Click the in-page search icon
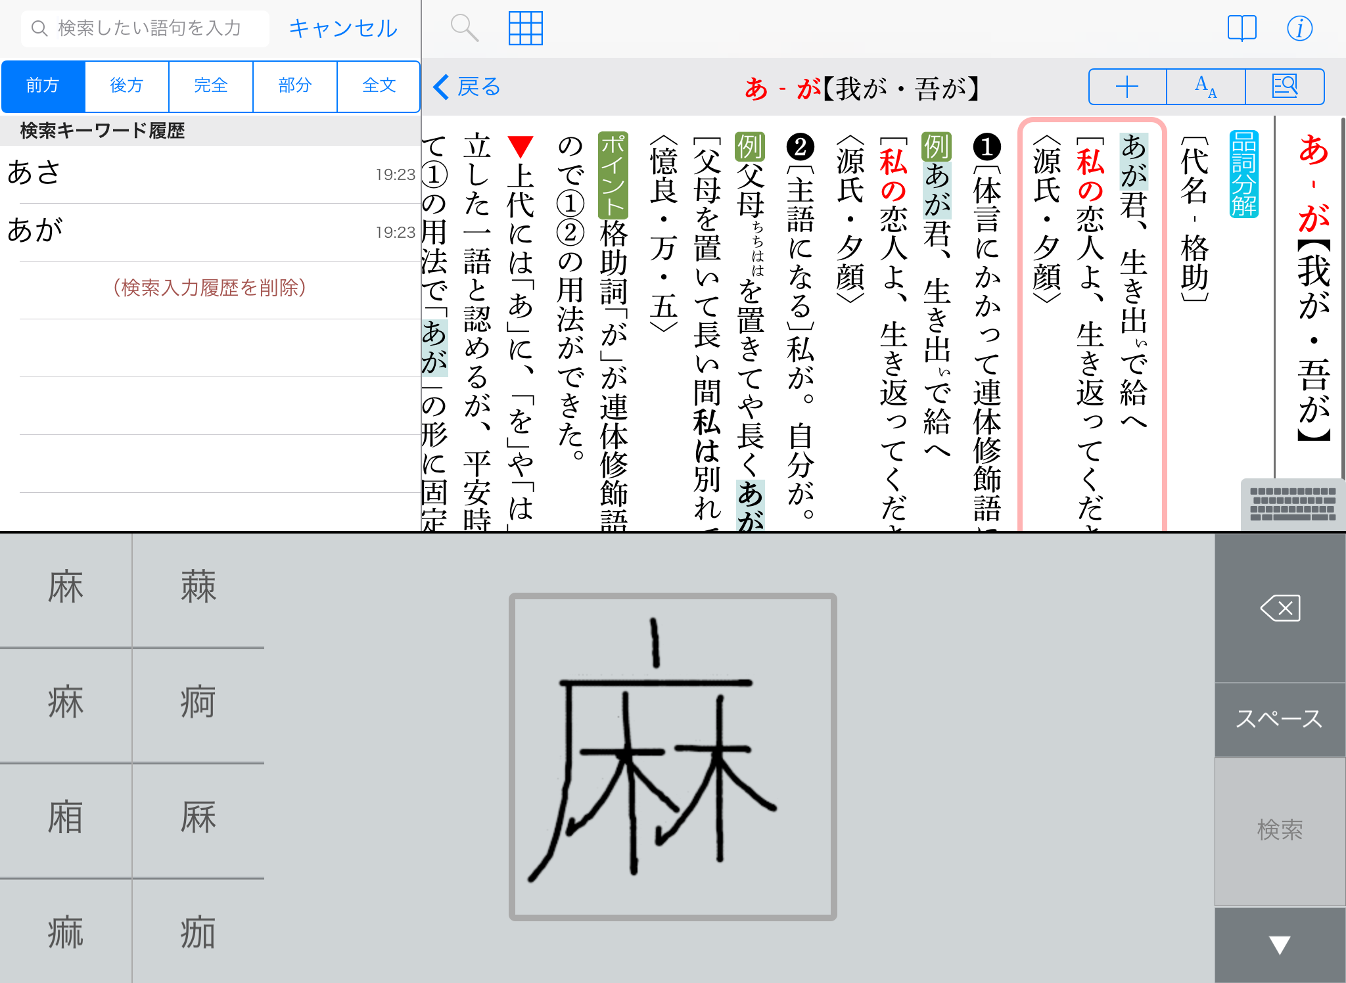 coord(1284,87)
